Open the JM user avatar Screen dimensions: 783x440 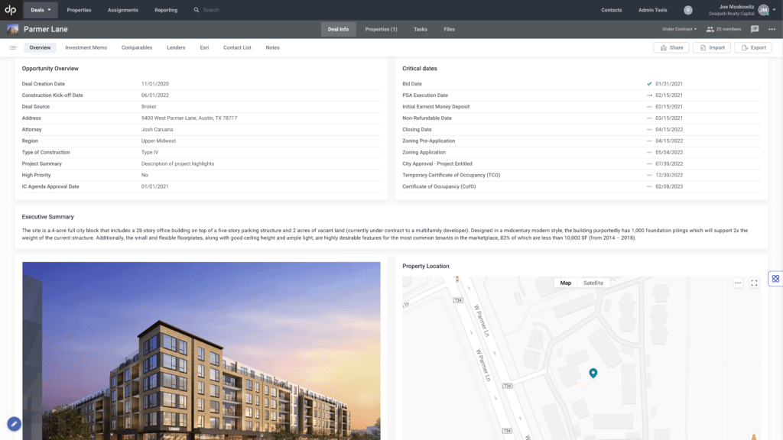point(763,10)
